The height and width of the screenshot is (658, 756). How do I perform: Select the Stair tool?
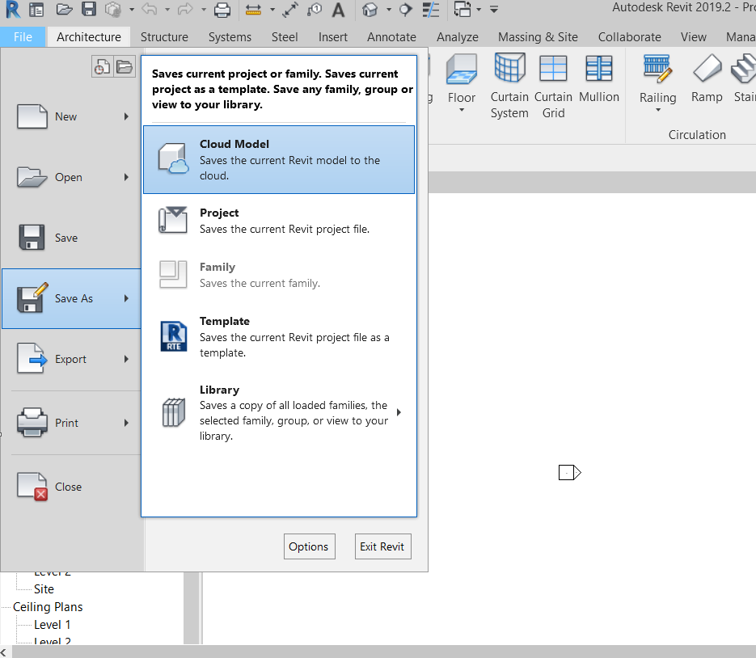(x=743, y=78)
